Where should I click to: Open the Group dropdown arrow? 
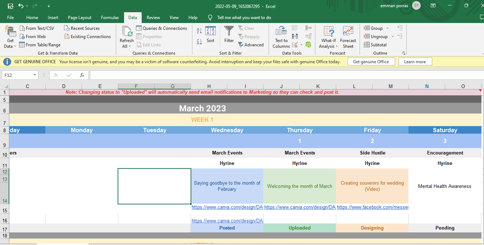pos(388,28)
